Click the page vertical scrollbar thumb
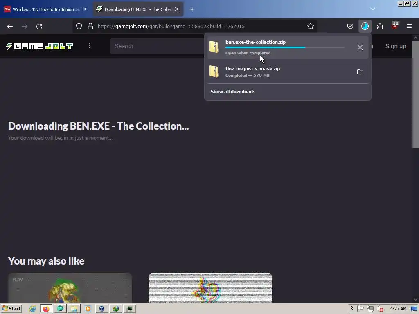This screenshot has width=419, height=314. [x=416, y=95]
